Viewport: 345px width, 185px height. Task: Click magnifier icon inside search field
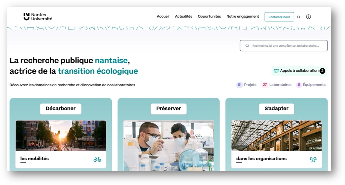pos(247,46)
